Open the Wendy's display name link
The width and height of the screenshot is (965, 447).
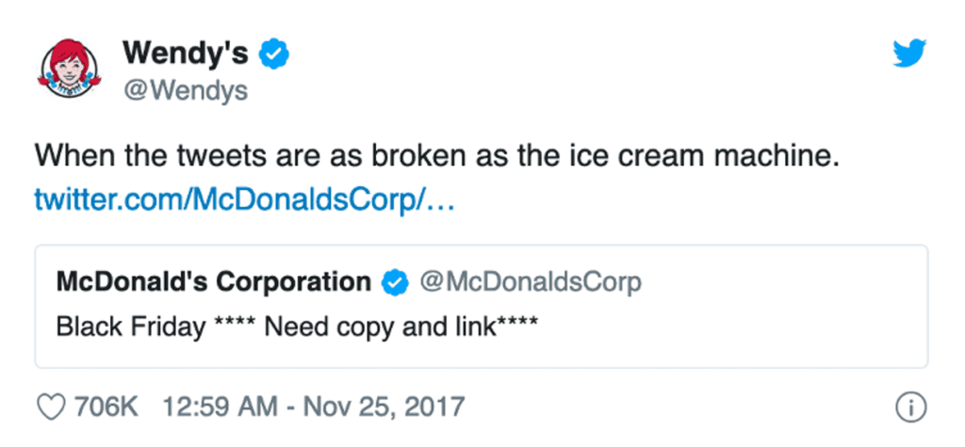point(185,55)
